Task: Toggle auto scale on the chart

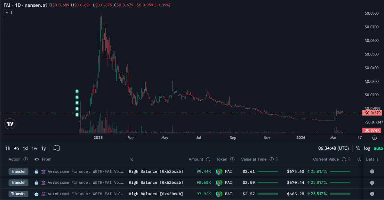Action: (x=378, y=148)
